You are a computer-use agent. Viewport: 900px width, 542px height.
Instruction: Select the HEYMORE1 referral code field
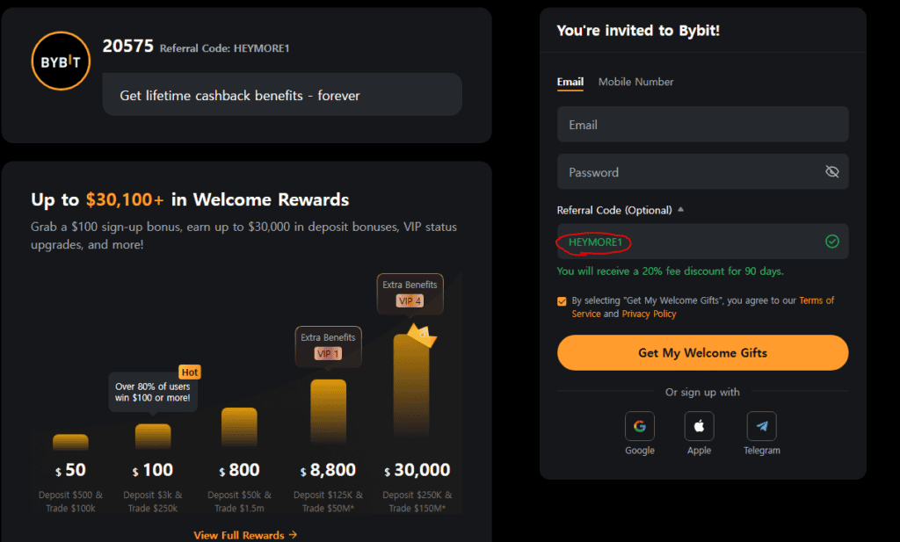593,241
